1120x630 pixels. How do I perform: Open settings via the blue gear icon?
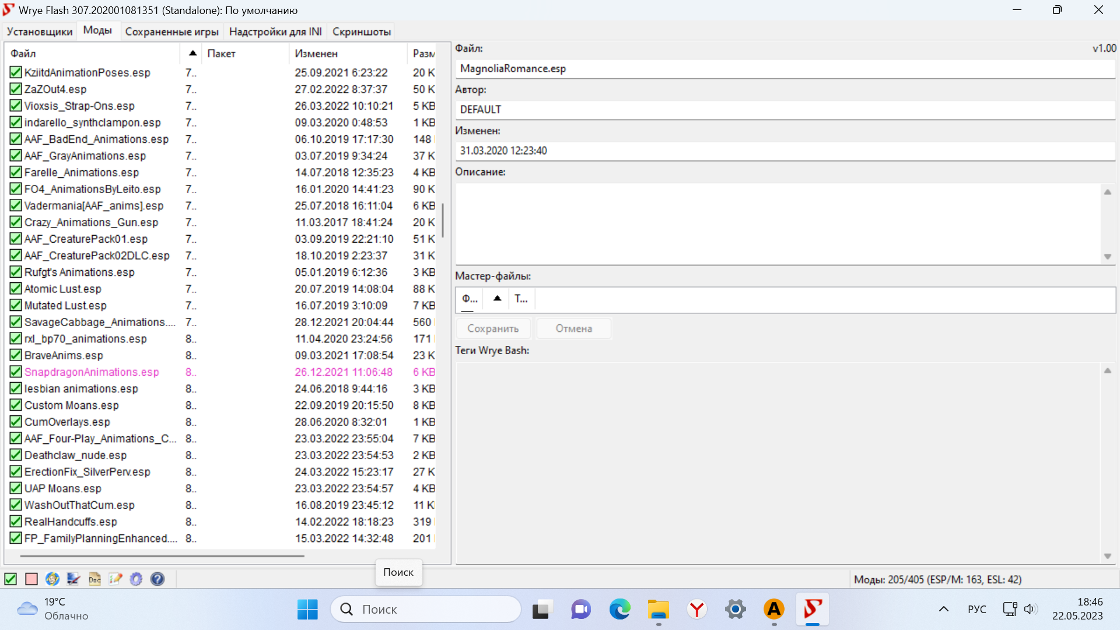136,579
